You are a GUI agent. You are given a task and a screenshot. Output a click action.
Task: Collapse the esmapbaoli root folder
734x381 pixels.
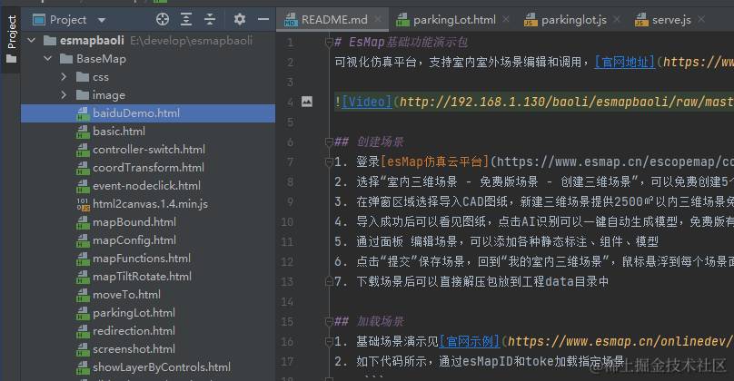(32, 41)
